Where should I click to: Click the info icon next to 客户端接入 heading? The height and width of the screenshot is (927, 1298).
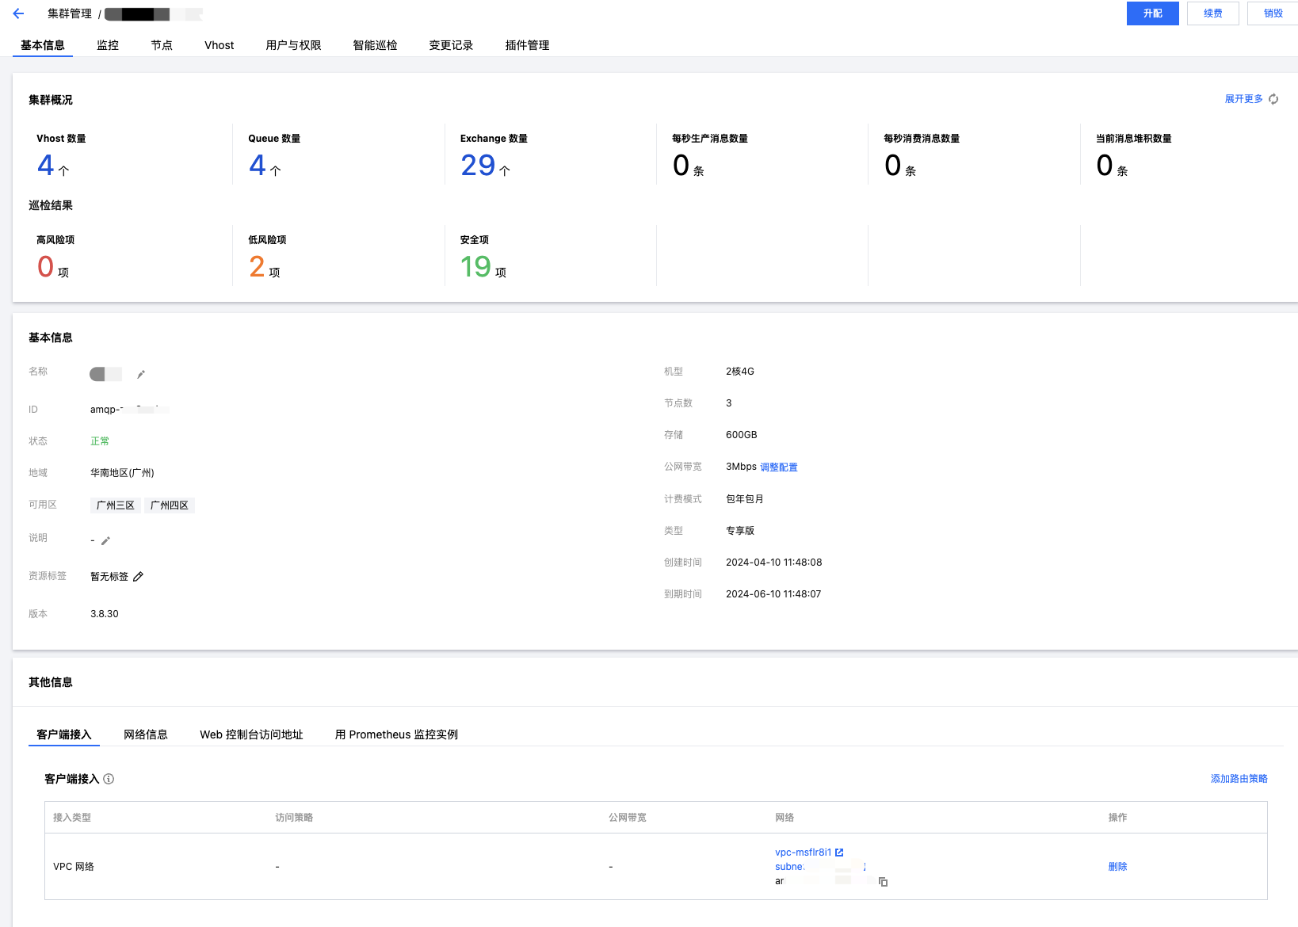(109, 779)
